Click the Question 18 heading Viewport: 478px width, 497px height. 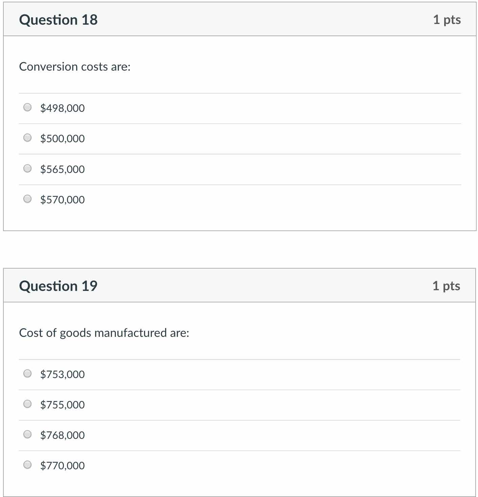point(58,20)
